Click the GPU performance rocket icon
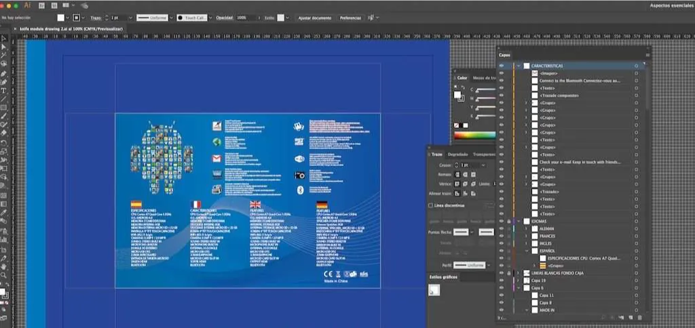 [x=83, y=5]
